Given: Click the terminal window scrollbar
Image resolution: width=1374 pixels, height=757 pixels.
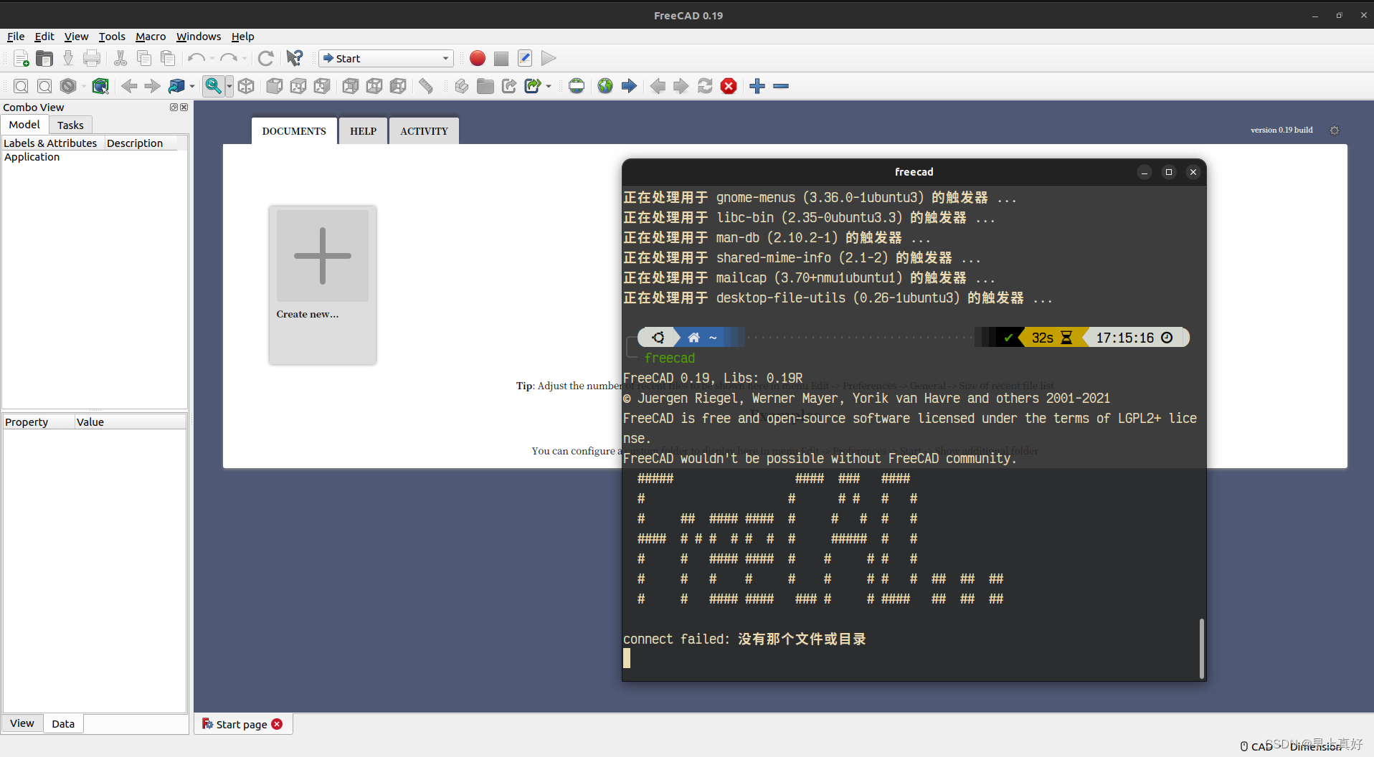Looking at the screenshot, I should coord(1201,649).
